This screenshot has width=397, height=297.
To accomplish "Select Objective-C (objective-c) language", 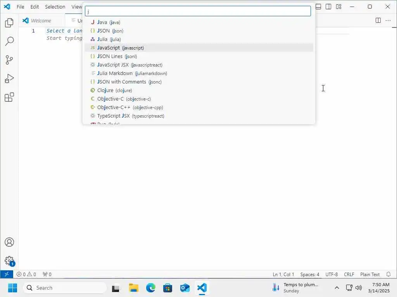I will point(199,99).
